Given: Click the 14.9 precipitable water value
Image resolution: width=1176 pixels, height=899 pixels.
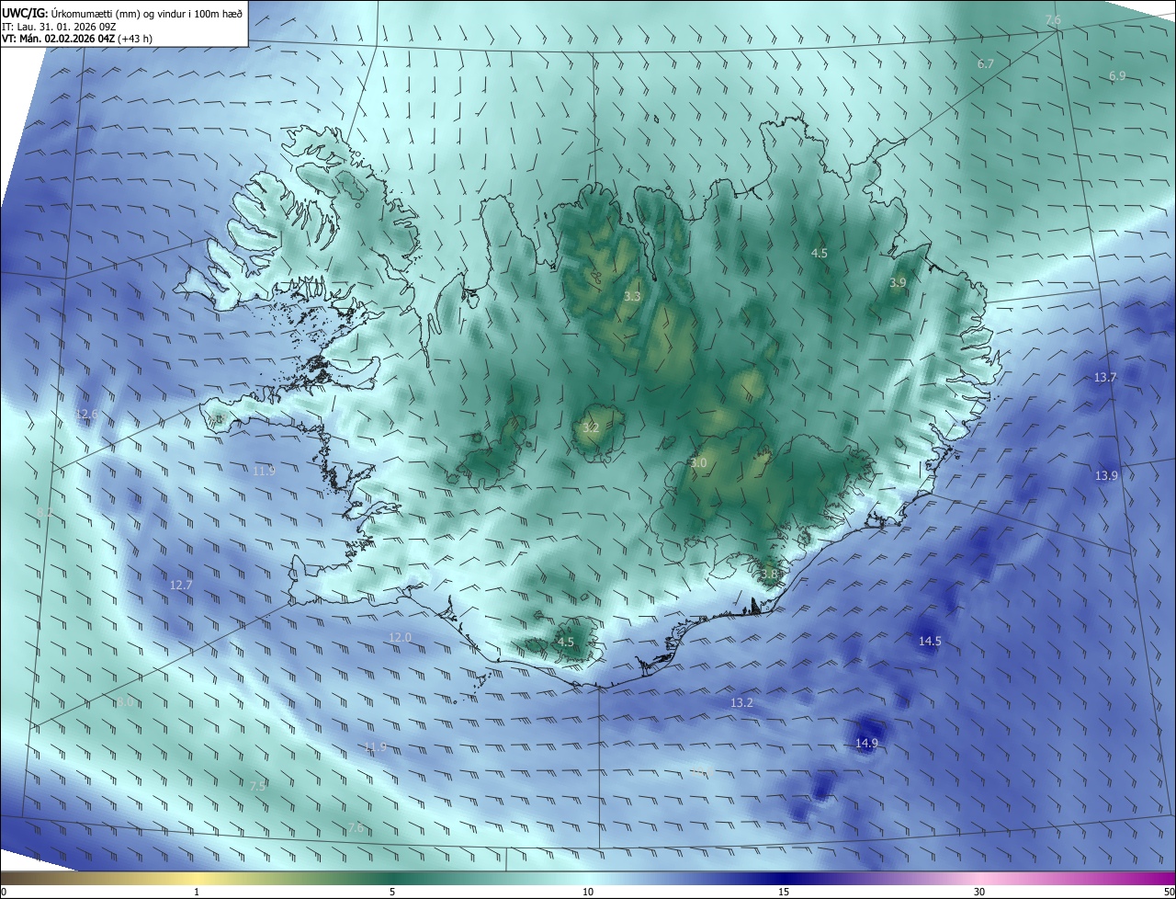Looking at the screenshot, I should click(866, 744).
